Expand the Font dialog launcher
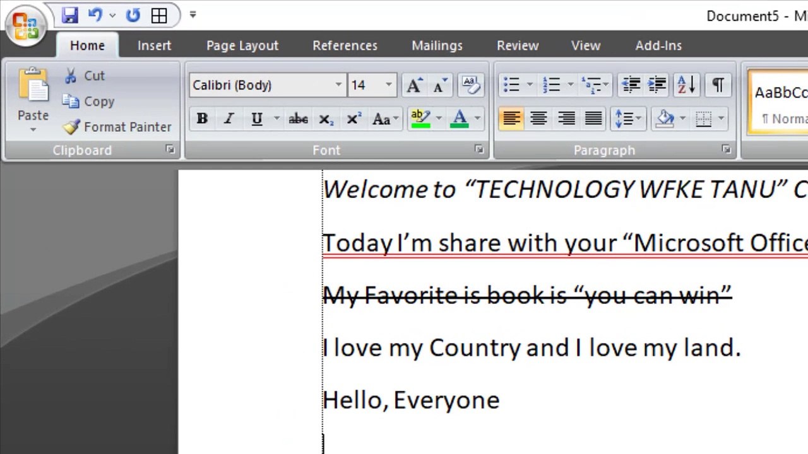Image resolution: width=808 pixels, height=454 pixels. [479, 149]
